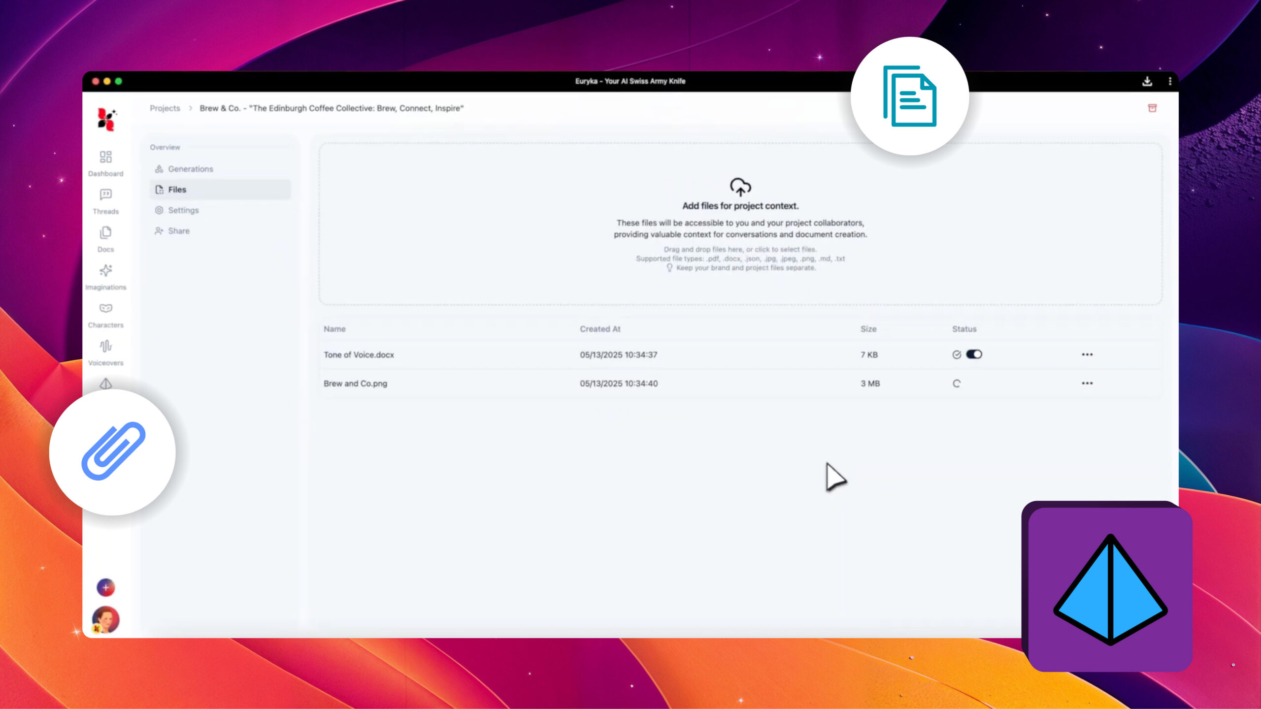Click the loading status of Brew and Co.png
The width and height of the screenshot is (1261, 709).
[956, 383]
